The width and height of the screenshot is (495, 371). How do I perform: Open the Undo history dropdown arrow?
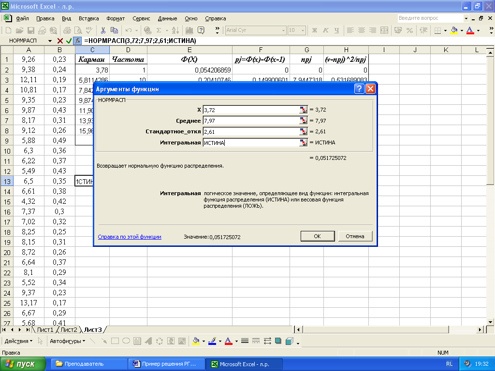(x=136, y=30)
